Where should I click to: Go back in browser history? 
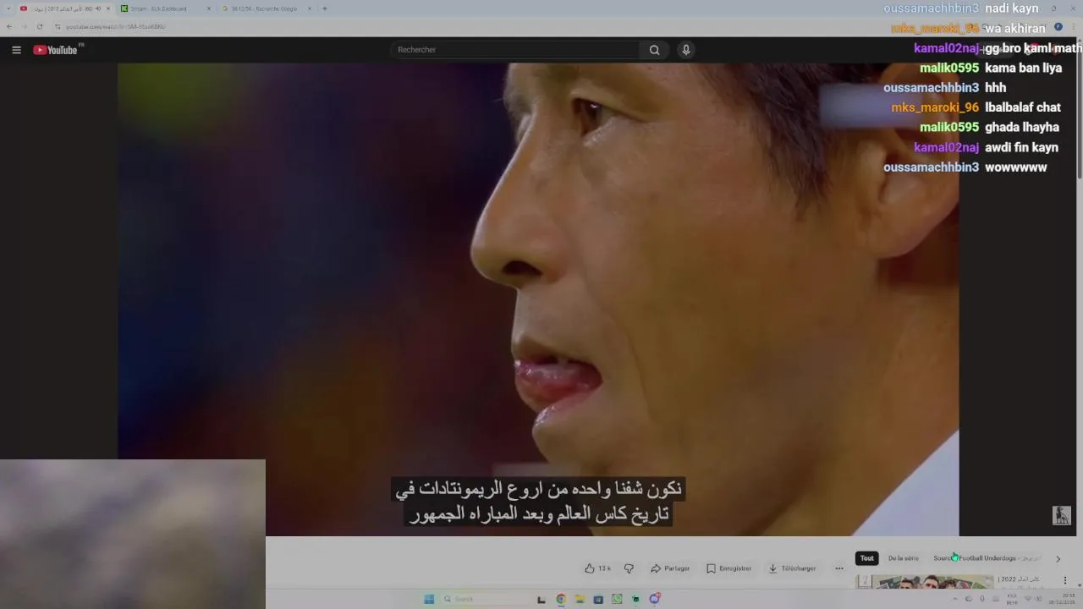point(9,26)
